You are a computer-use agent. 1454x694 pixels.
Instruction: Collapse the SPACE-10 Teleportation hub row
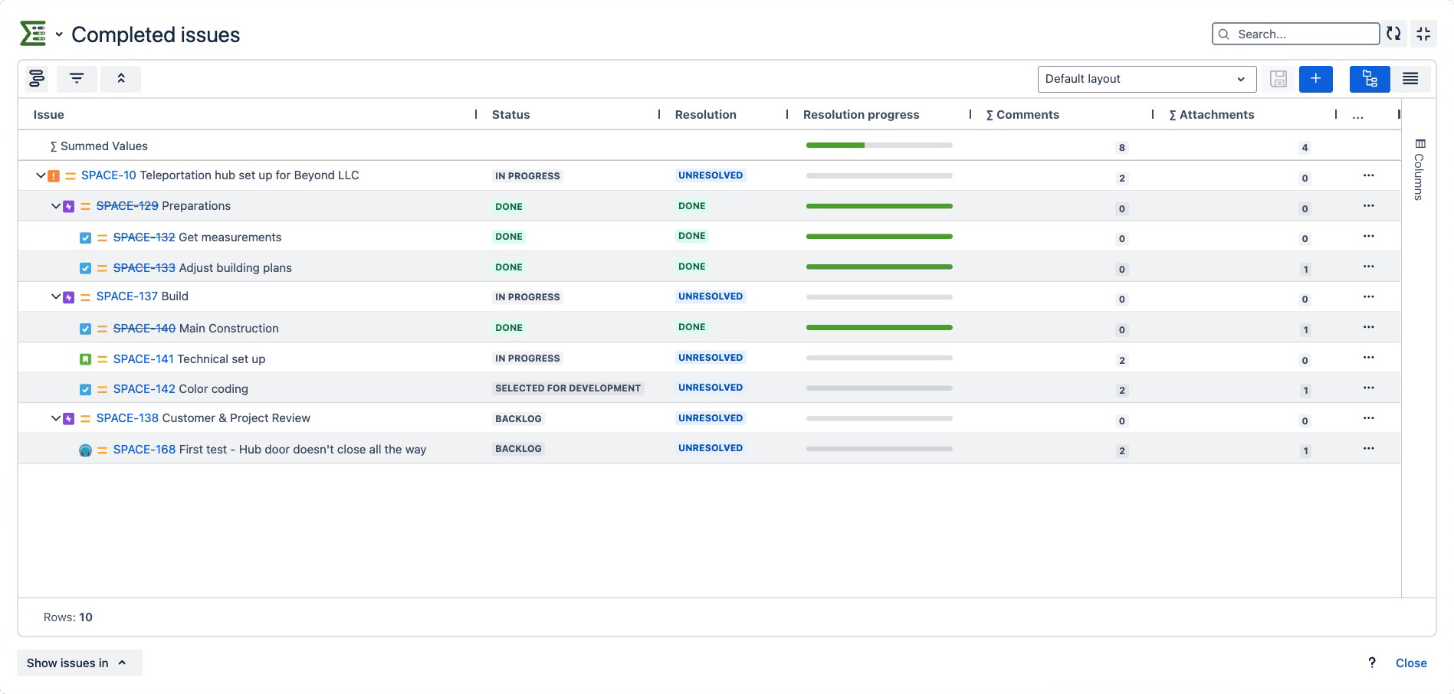point(41,175)
